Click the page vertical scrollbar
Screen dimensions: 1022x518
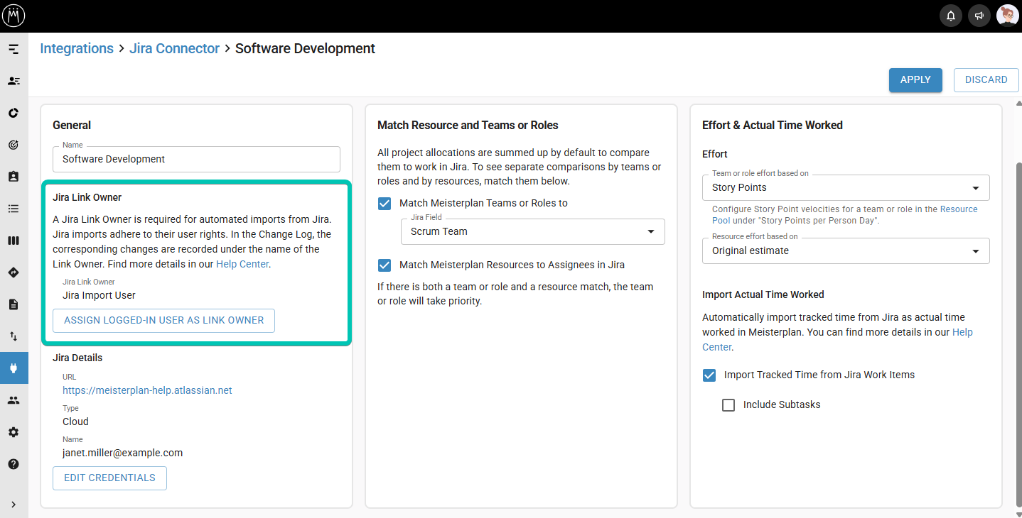click(1018, 334)
